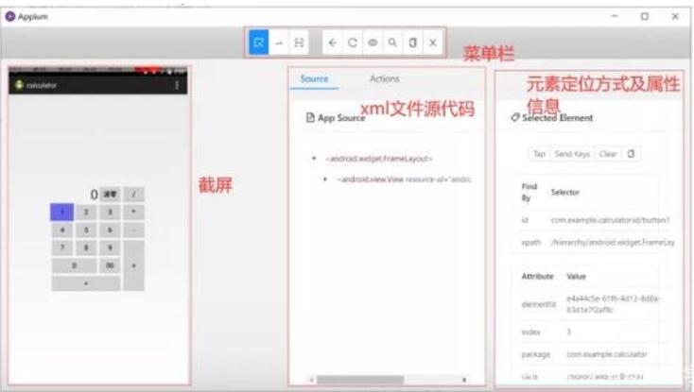The height and width of the screenshot is (392, 694).
Task: Tap the highlighted 1 key on calculator
Action: 62,213
